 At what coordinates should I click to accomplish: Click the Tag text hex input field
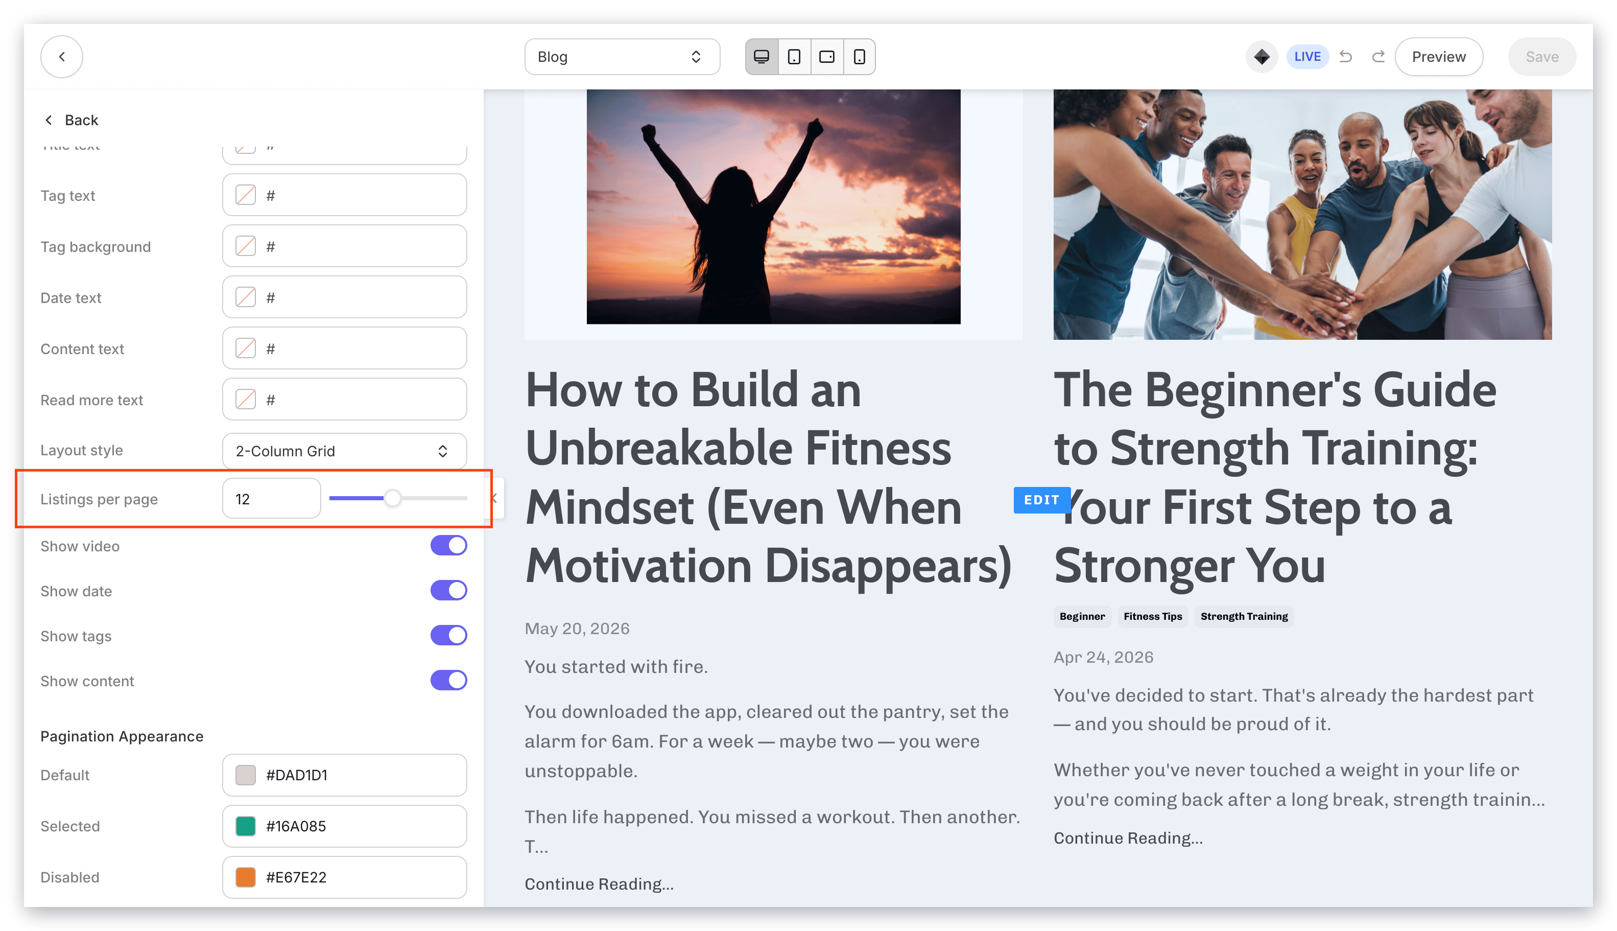point(344,195)
